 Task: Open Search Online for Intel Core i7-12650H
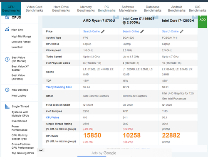point(170,32)
